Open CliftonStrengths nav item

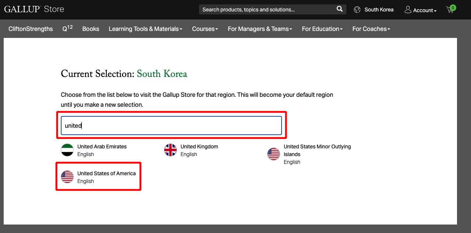(x=31, y=29)
